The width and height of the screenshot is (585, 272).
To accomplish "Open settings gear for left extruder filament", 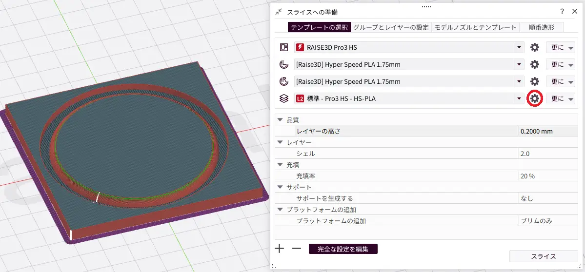I will point(535,64).
